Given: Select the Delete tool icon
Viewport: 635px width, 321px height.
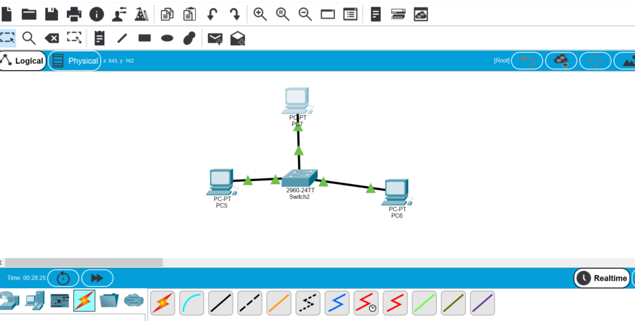Looking at the screenshot, I should [51, 38].
